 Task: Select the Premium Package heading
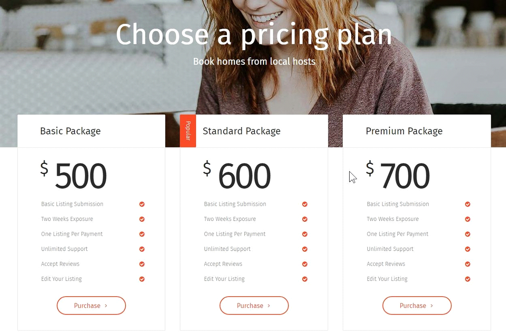tap(404, 131)
